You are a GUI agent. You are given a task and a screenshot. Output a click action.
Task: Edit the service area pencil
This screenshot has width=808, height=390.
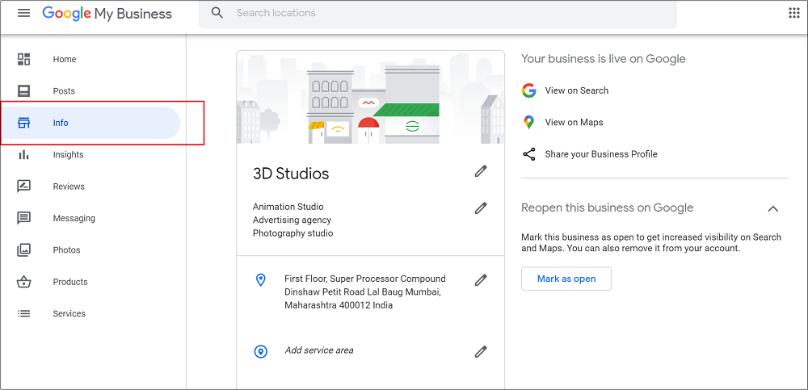click(x=481, y=352)
